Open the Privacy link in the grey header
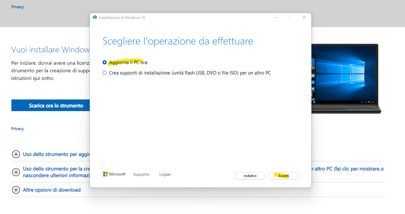405x214 pixels. [17, 7]
